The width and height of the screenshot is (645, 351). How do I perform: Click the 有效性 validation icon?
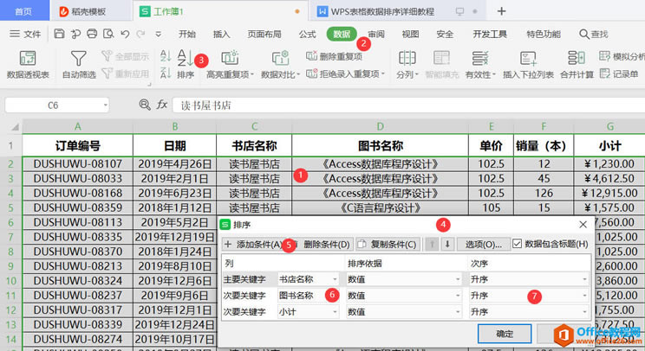pos(479,58)
